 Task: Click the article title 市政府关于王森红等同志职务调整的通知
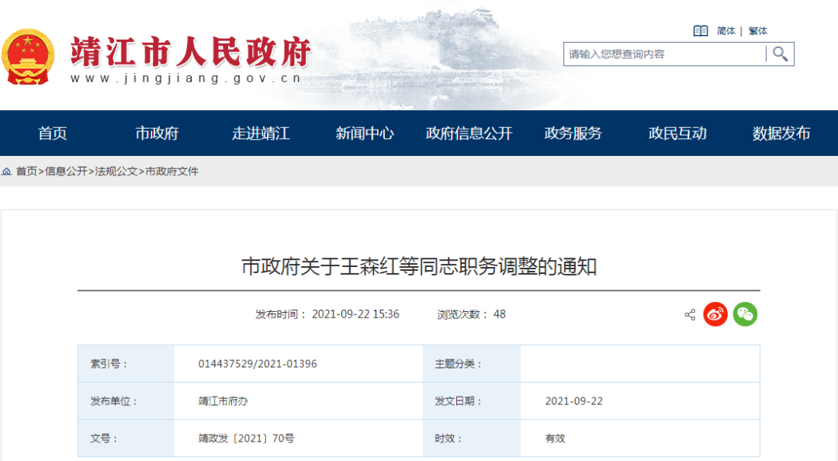coord(419,266)
